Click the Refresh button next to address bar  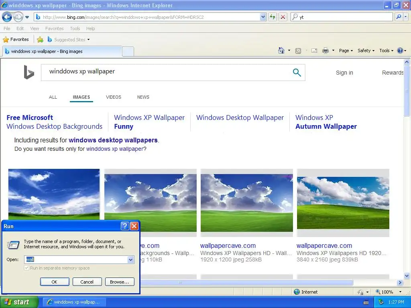(x=273, y=17)
